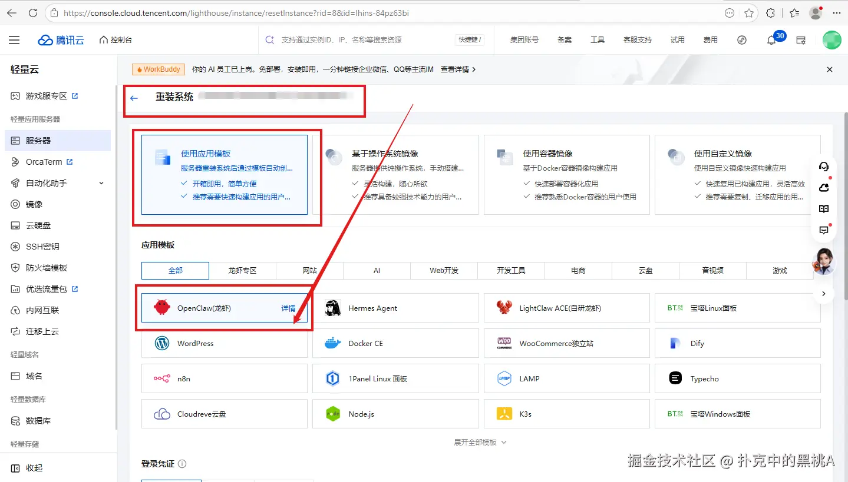848x482 pixels.
Task: Open the hamburger navigation menu
Action: (14, 40)
